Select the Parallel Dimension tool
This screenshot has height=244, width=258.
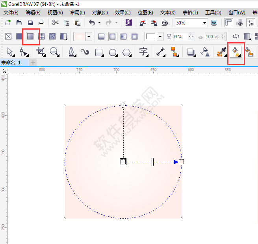[160, 52]
